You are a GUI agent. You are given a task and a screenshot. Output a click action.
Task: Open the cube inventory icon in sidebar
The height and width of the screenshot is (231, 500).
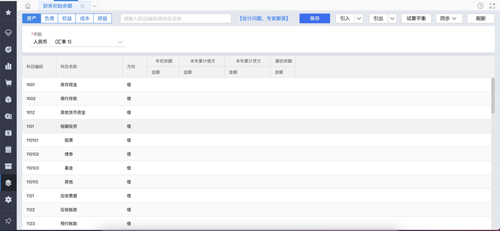pos(8,100)
